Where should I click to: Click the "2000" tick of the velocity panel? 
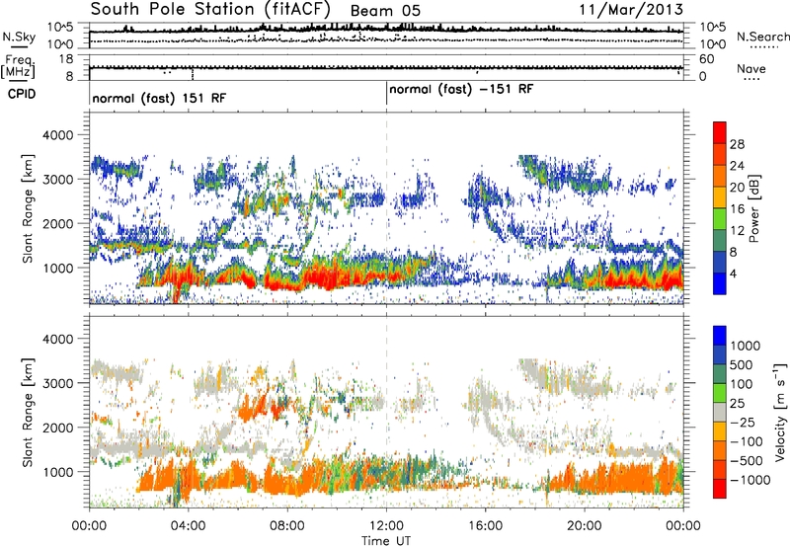pos(57,428)
